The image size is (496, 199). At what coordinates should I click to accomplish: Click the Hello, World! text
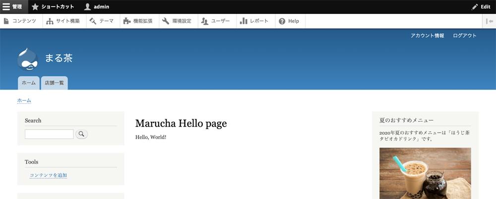tap(151, 137)
